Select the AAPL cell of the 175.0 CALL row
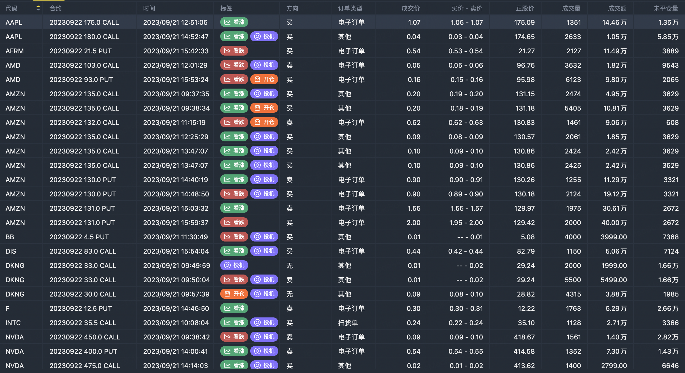Viewport: 685px width, 373px height. pos(14,22)
